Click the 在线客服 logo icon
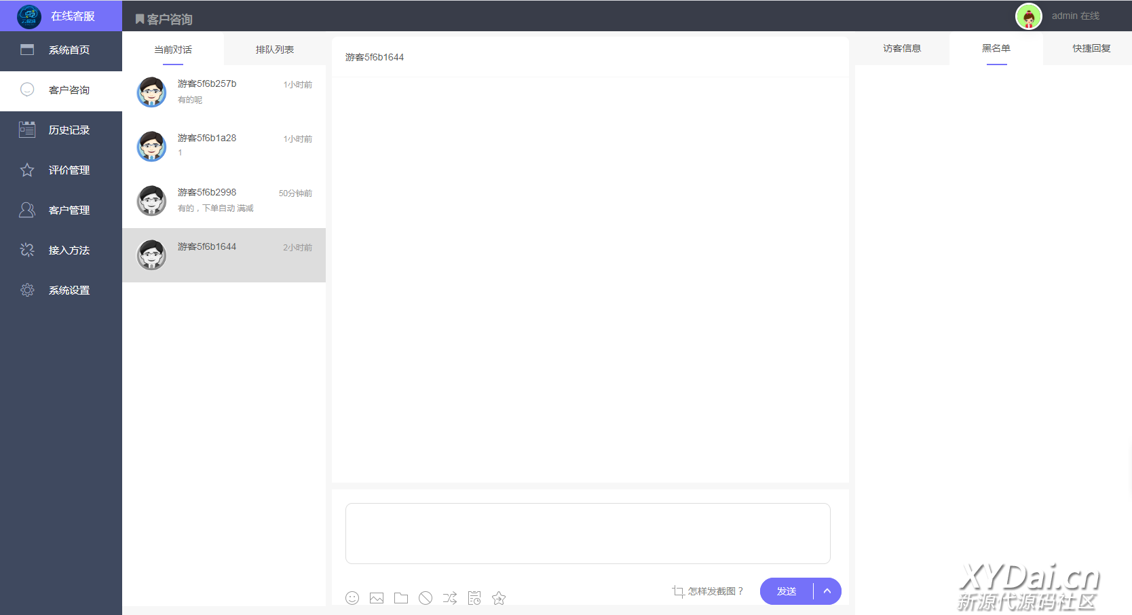Screen dimensions: 1132x615 point(29,16)
